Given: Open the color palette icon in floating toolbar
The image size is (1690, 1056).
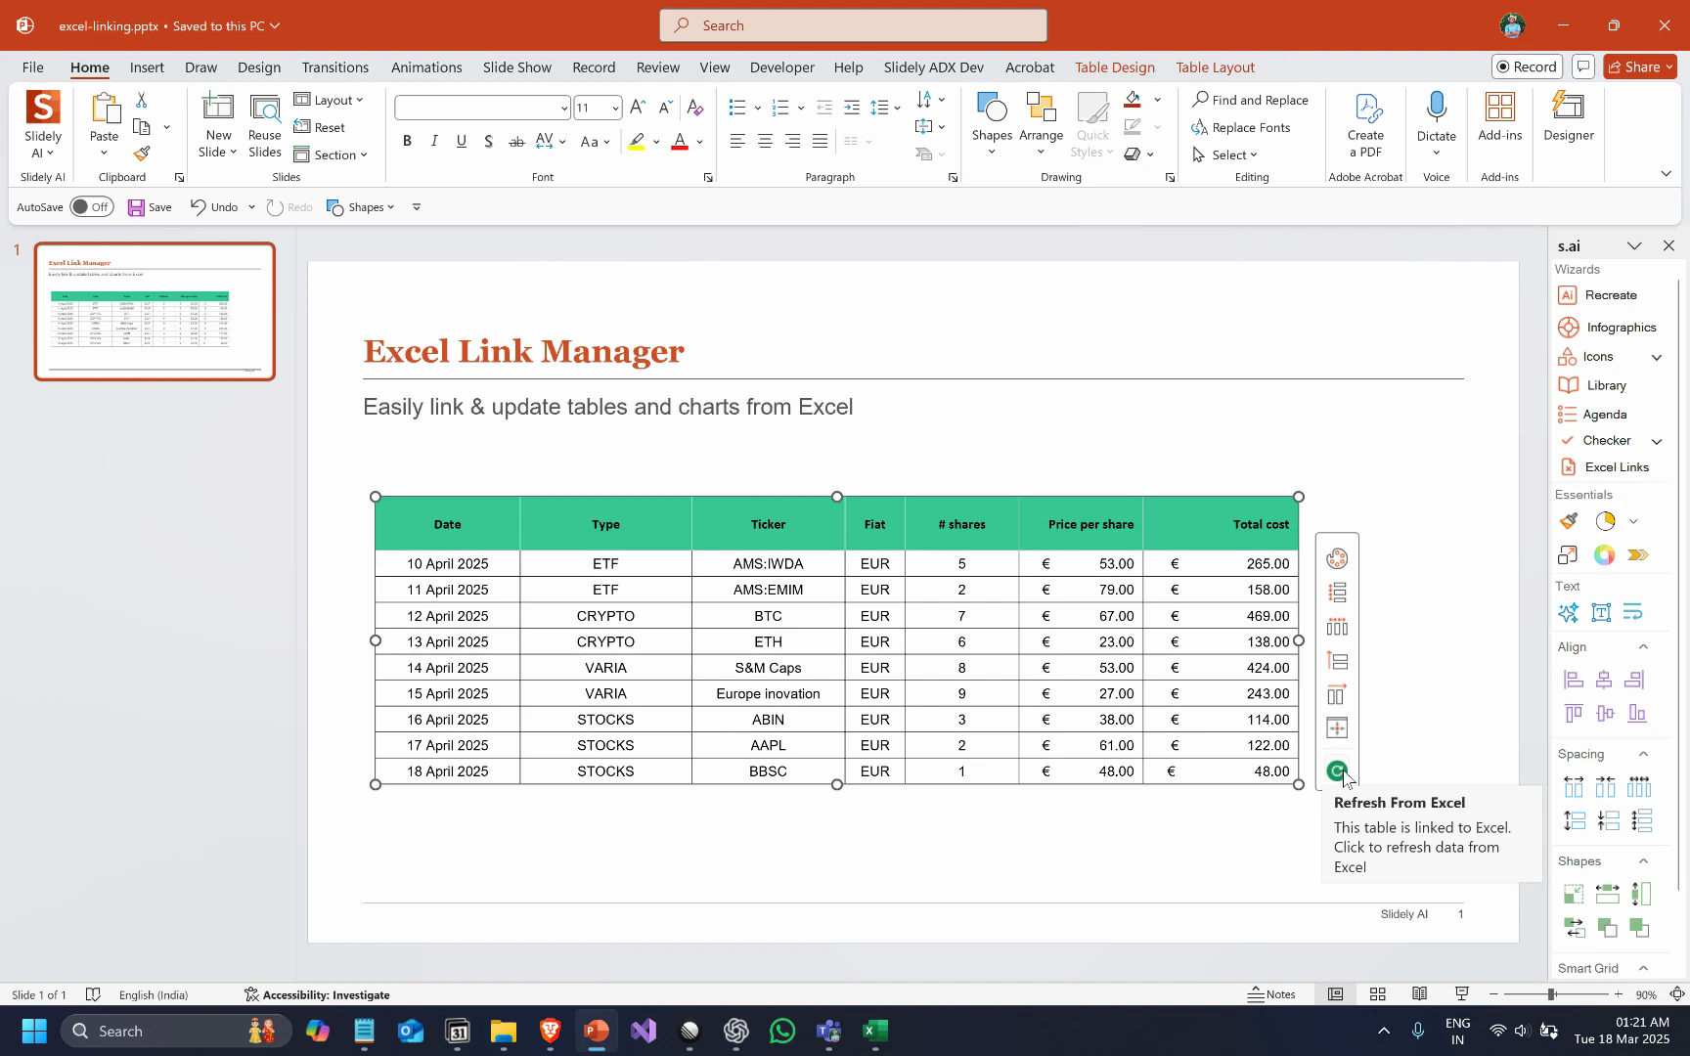Looking at the screenshot, I should click(x=1337, y=557).
